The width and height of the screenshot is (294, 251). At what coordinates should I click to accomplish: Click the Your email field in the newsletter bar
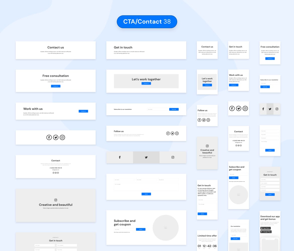(x=157, y=109)
